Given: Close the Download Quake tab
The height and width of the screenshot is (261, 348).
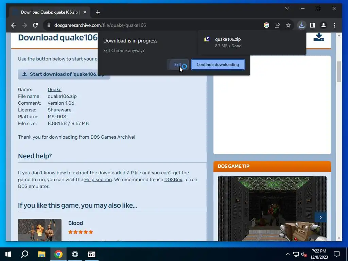Looking at the screenshot, I should [x=85, y=12].
